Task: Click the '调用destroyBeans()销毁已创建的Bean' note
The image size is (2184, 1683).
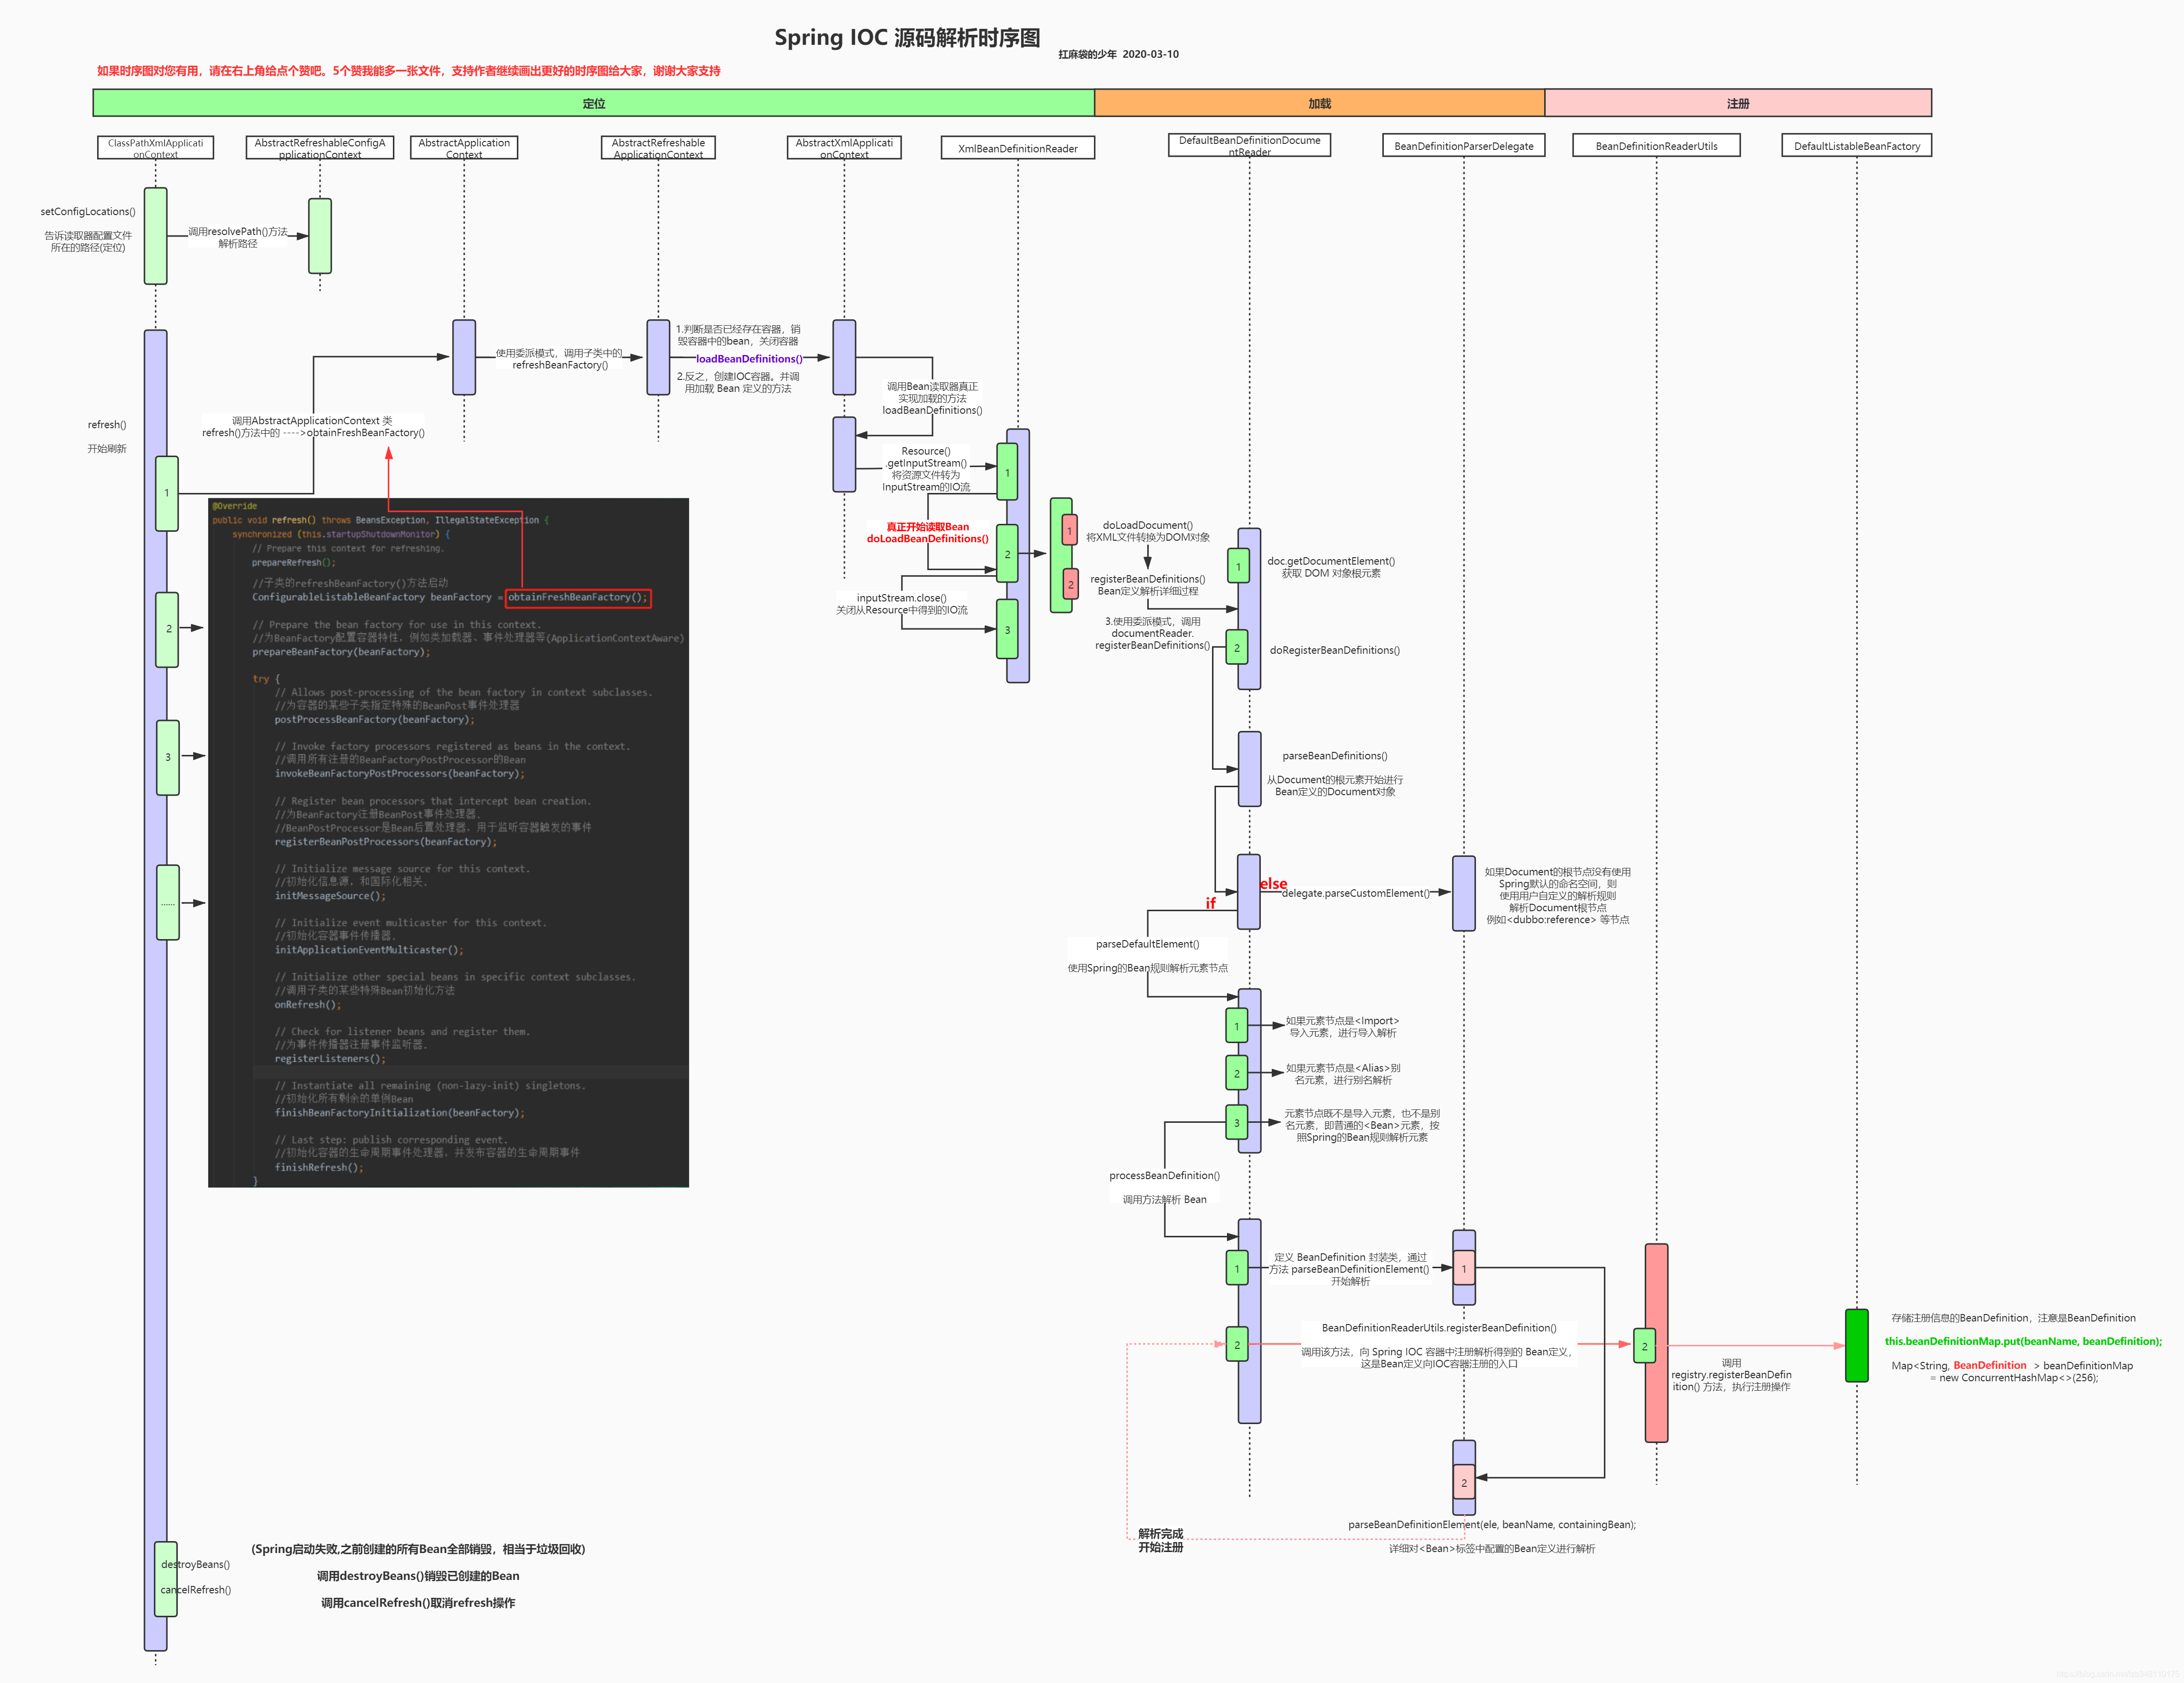Action: (418, 1576)
